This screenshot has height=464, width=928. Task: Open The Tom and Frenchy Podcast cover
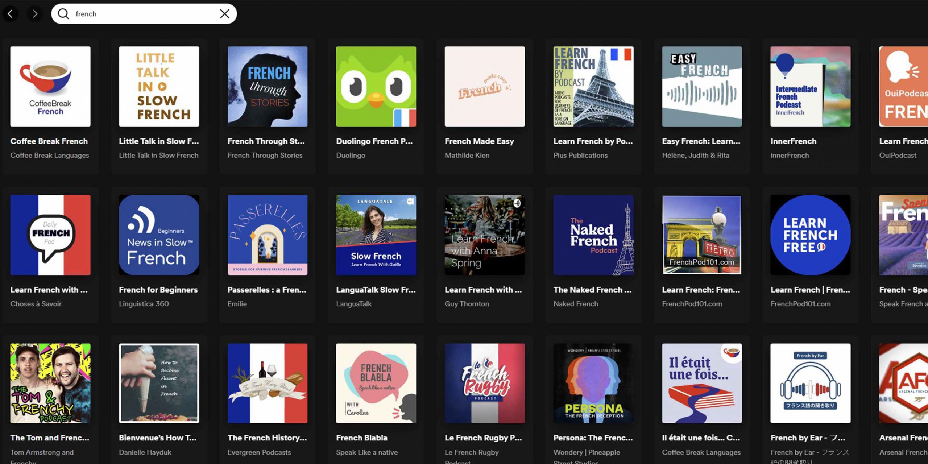(x=50, y=383)
